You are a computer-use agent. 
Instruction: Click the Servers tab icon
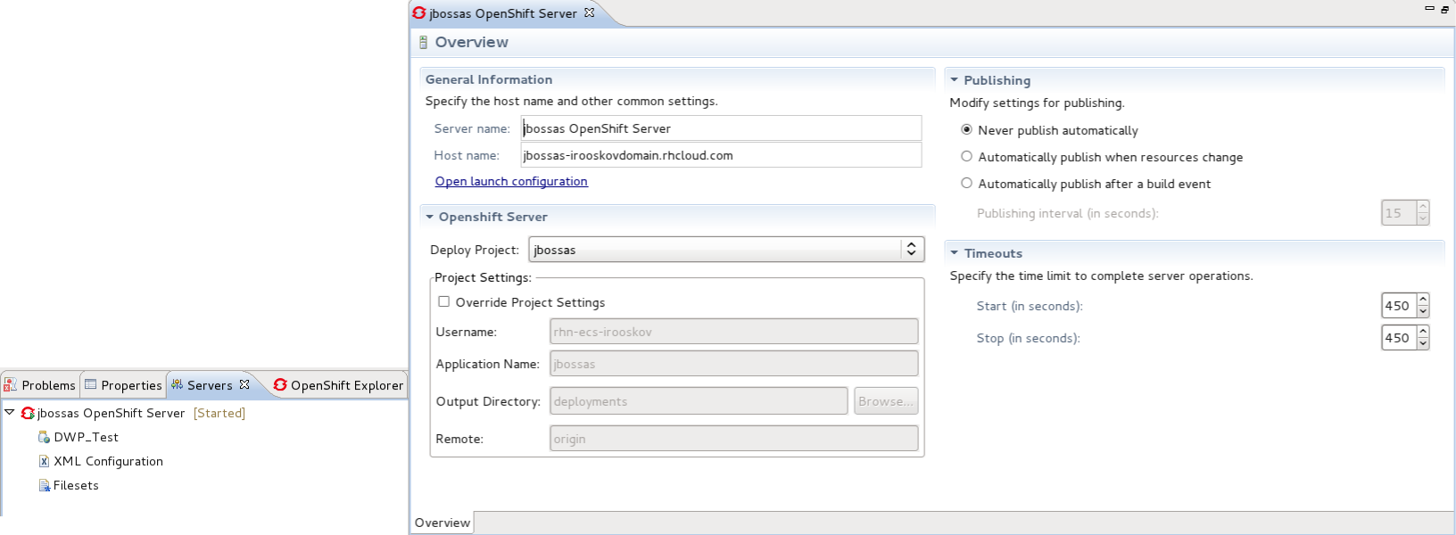tap(177, 384)
